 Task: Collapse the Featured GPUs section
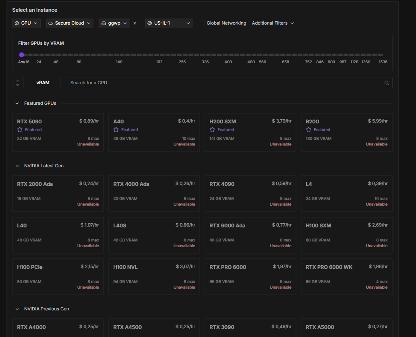pos(17,103)
